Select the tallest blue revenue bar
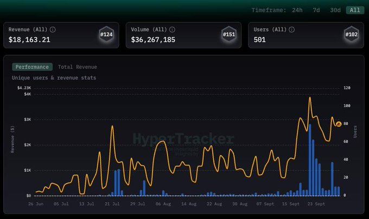 pos(310,160)
